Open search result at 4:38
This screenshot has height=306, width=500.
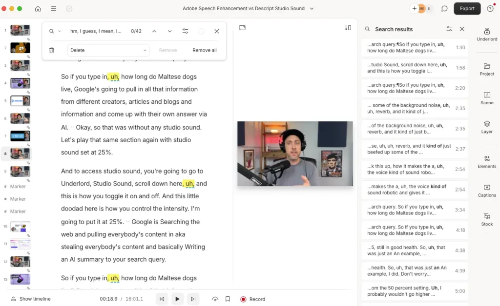[415, 250]
